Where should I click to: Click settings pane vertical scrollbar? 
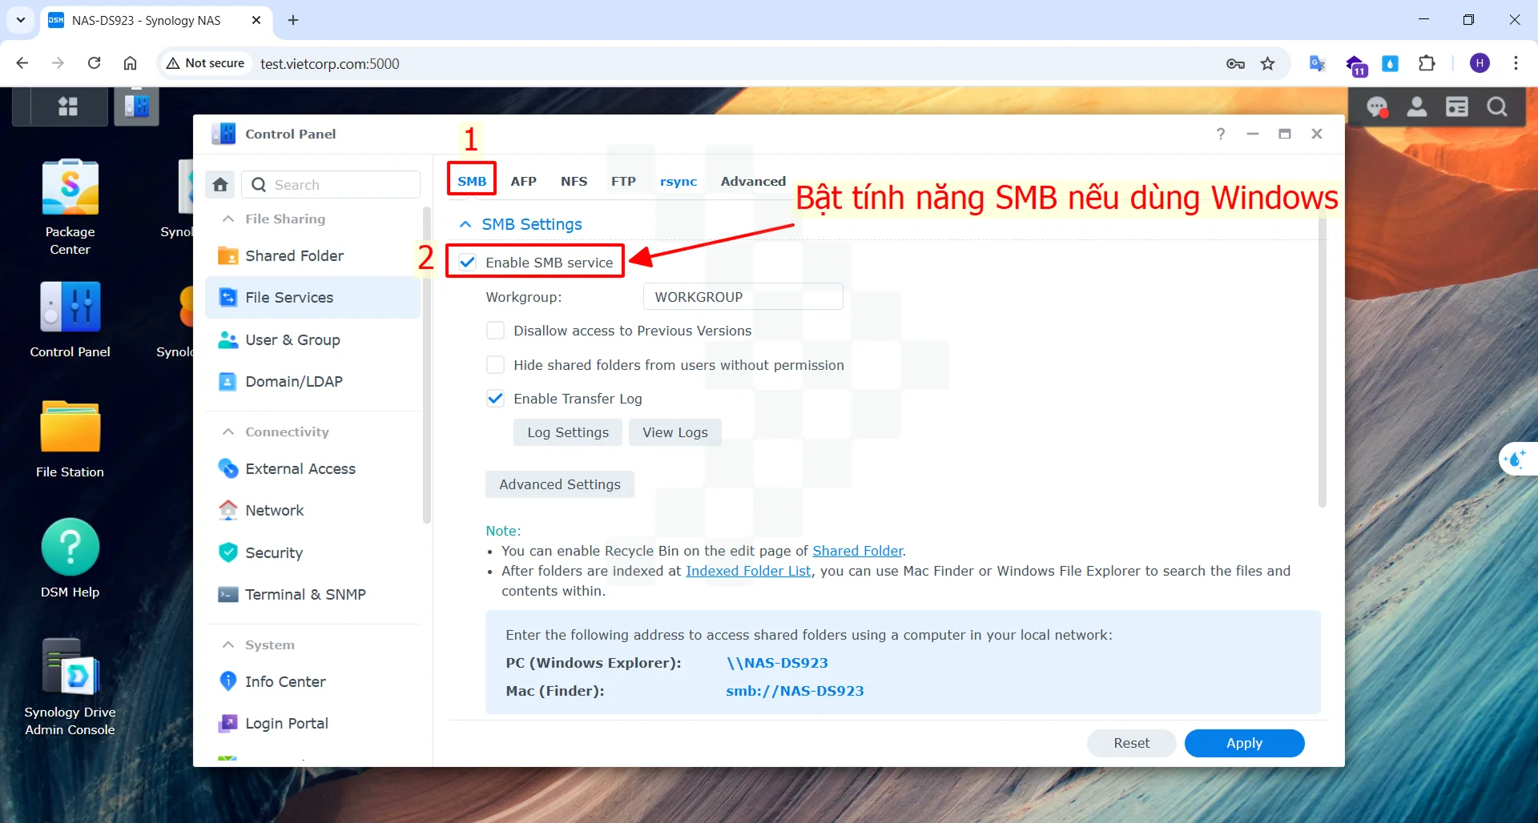pyautogui.click(x=1322, y=356)
